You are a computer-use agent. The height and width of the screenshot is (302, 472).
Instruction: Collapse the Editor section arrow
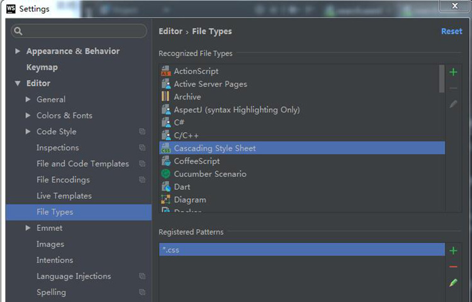[x=18, y=83]
